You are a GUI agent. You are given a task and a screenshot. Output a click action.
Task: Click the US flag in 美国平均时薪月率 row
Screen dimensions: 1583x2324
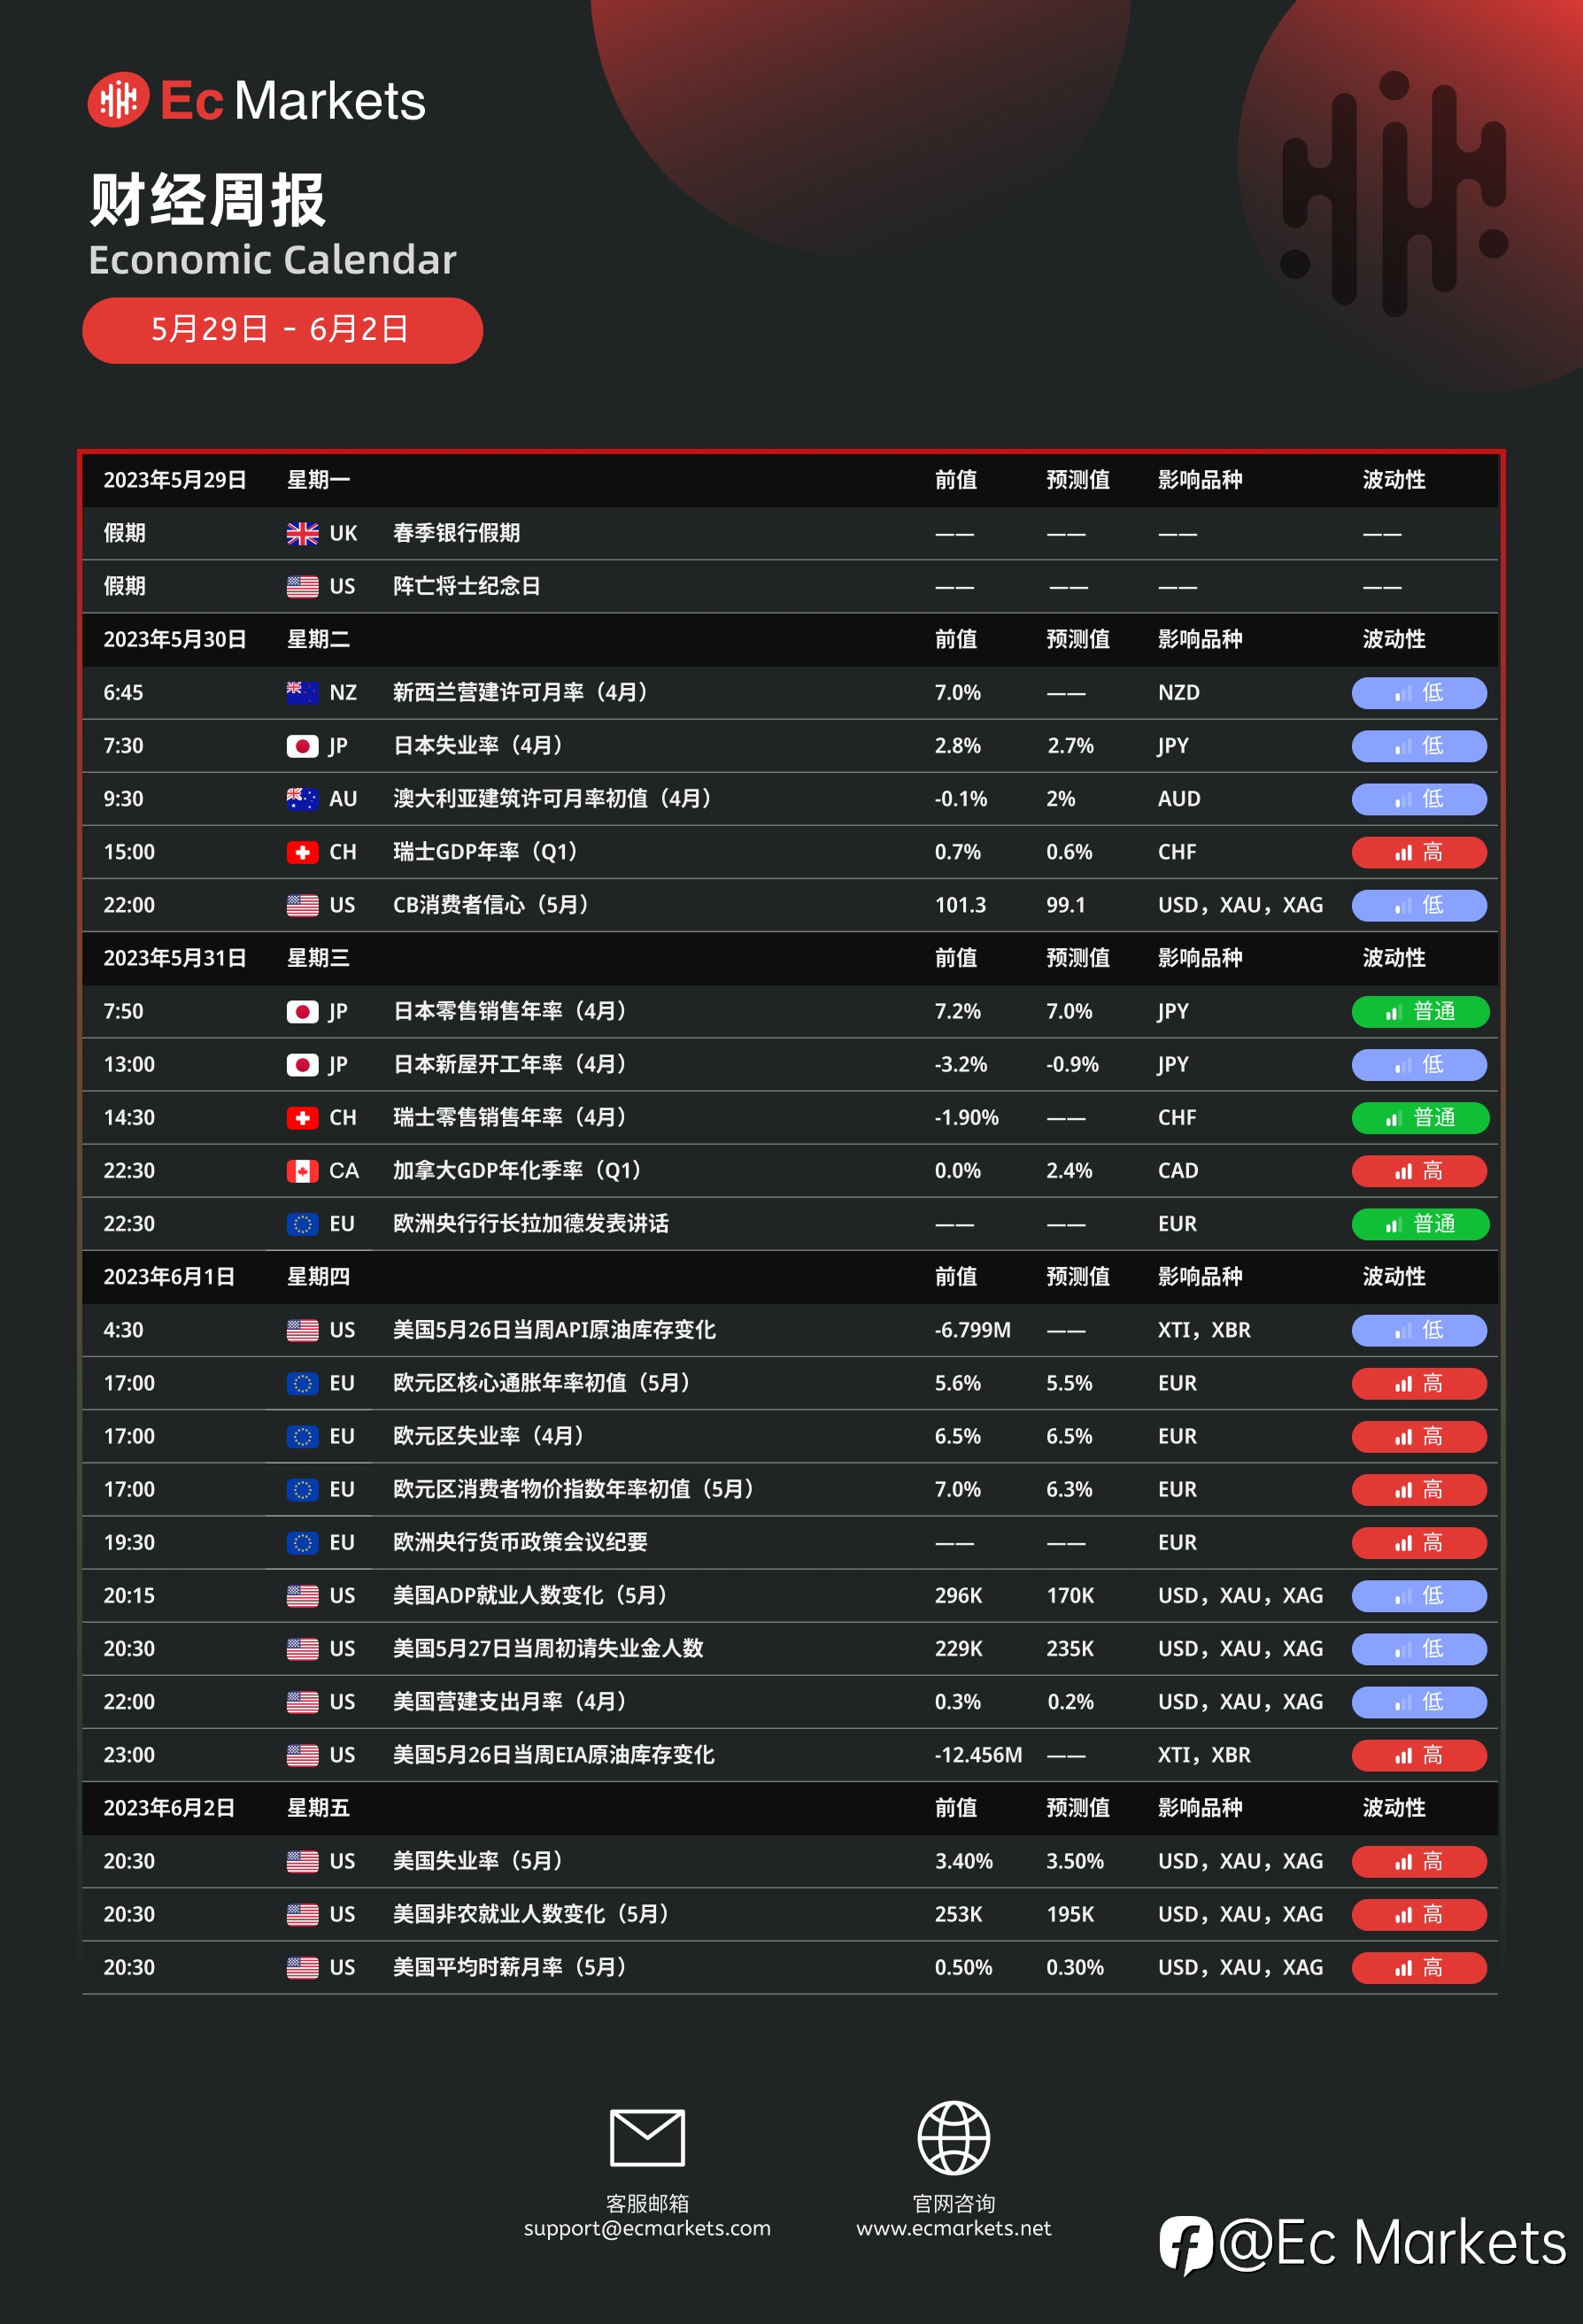[x=302, y=1967]
